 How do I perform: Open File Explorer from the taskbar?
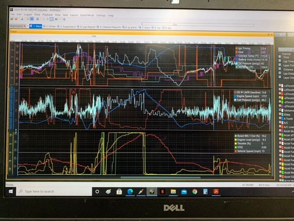173,191
